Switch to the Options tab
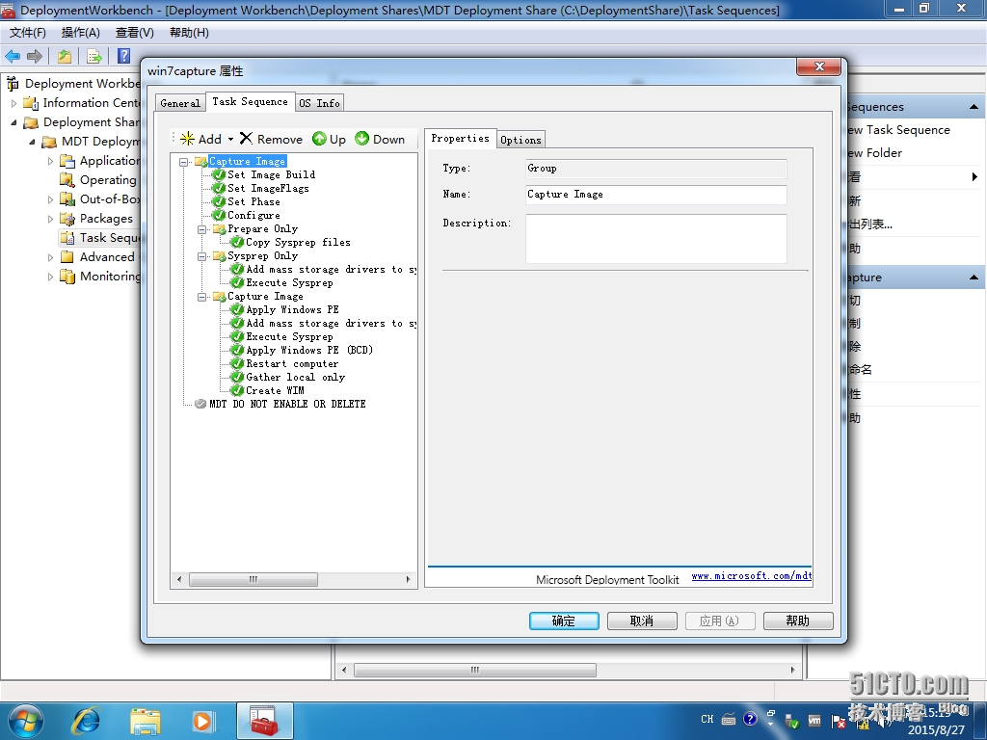This screenshot has width=987, height=740. coord(520,140)
